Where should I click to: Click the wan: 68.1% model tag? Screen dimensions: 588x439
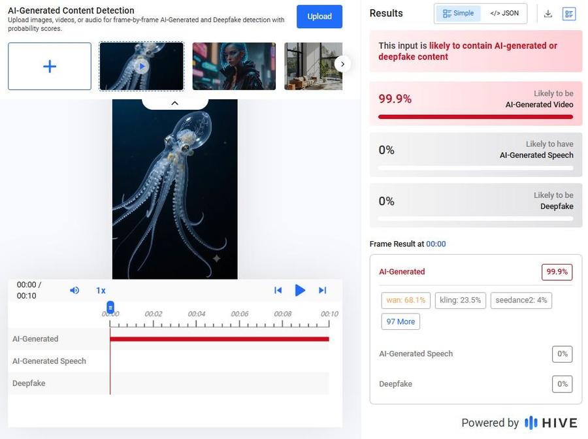pos(406,301)
